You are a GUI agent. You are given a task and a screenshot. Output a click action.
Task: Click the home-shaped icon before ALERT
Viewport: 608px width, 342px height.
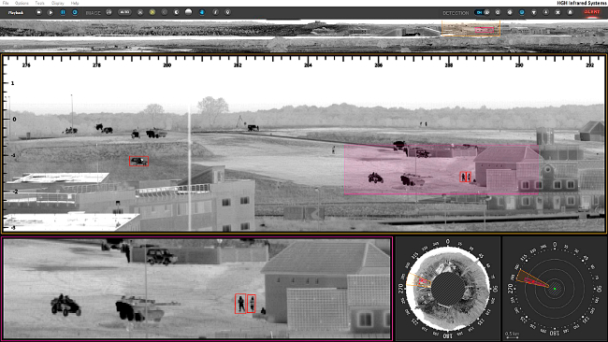(570, 13)
